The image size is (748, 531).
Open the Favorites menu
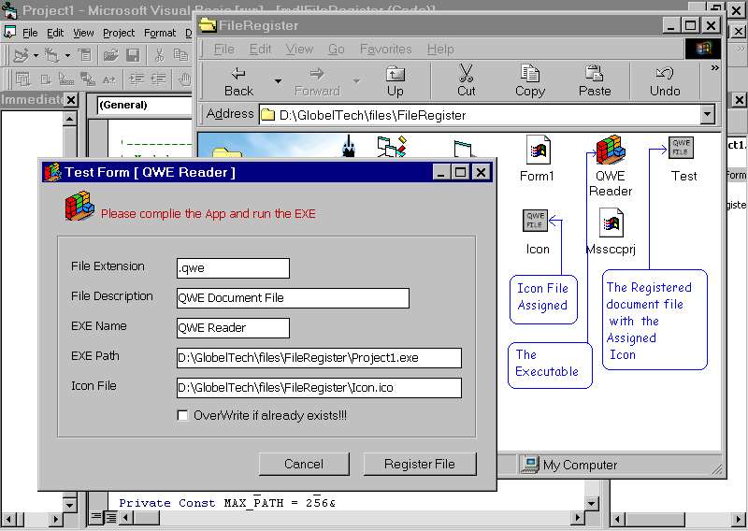coord(385,49)
